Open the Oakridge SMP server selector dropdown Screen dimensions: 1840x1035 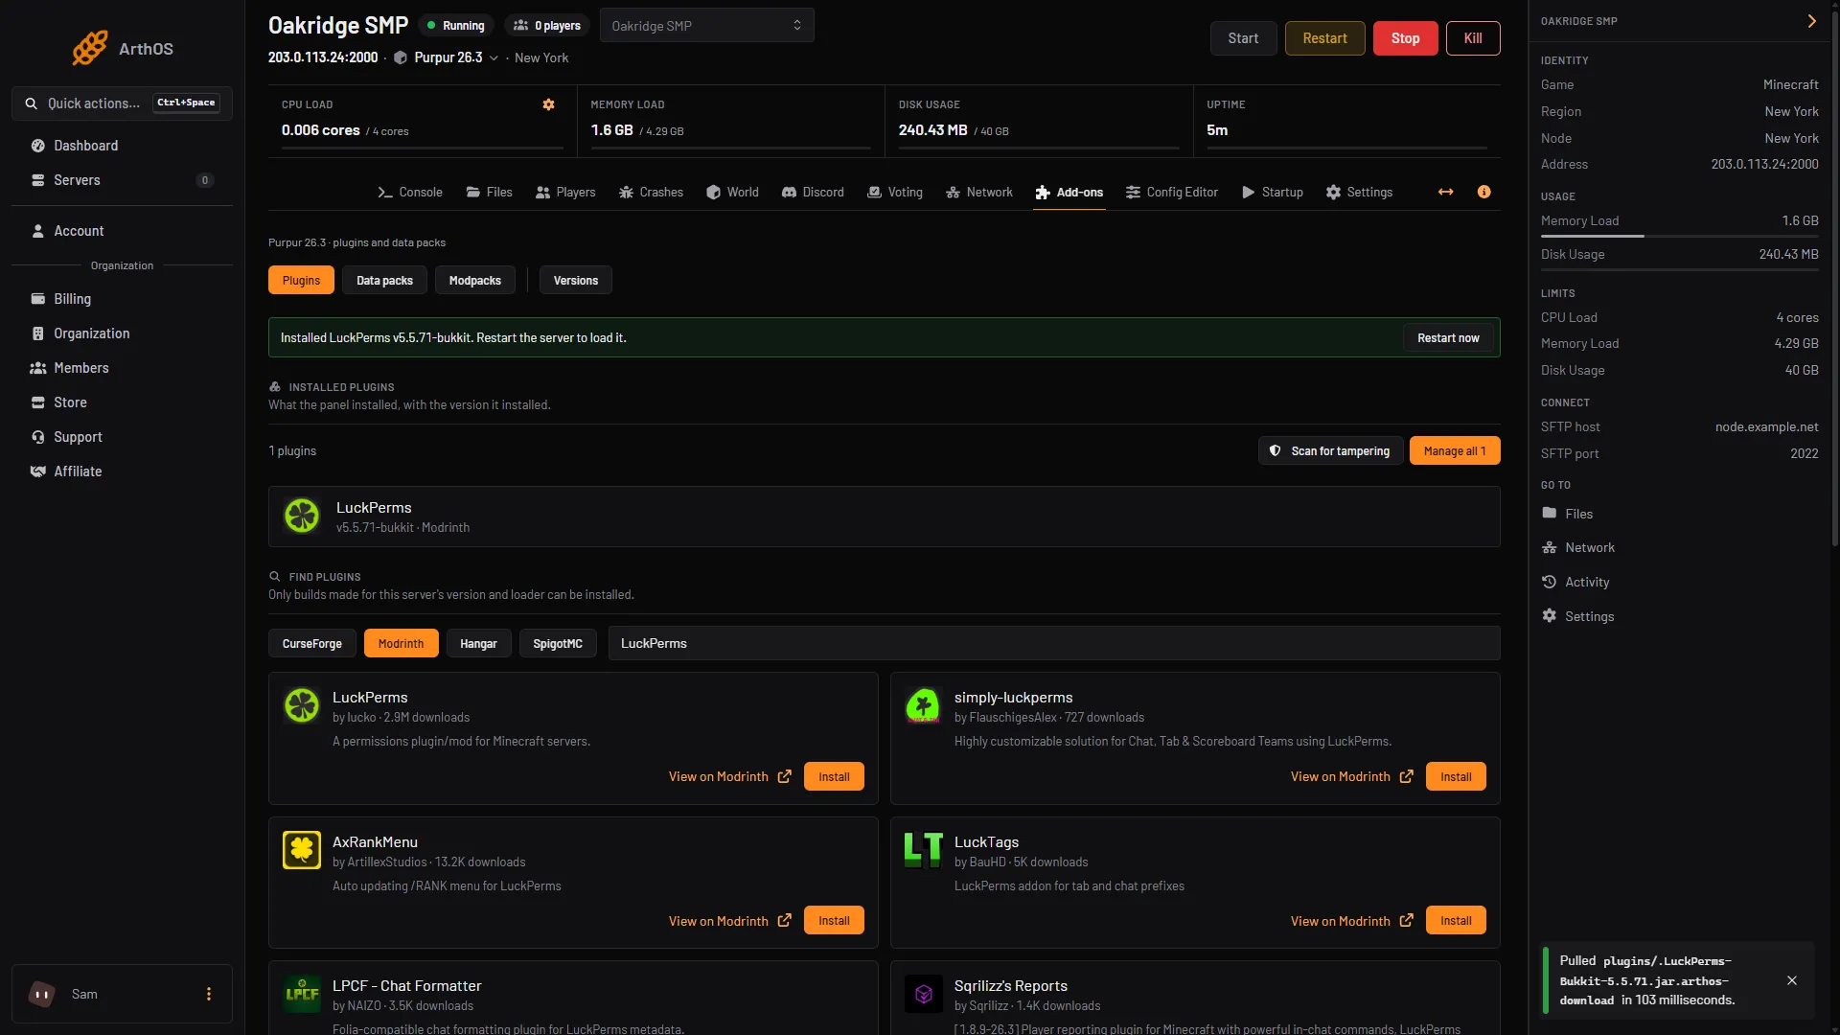(706, 25)
